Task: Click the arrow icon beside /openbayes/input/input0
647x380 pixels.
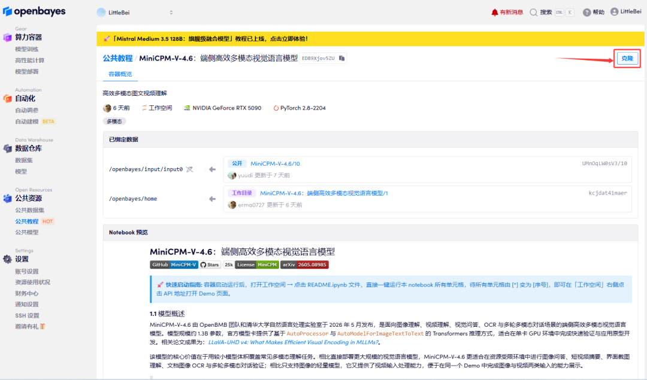Action: [212, 169]
